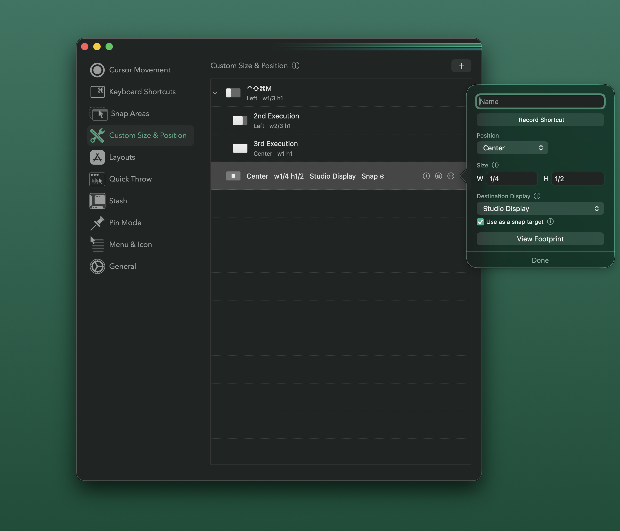Open Stash settings
Viewport: 620px width, 531px height.
(x=108, y=201)
